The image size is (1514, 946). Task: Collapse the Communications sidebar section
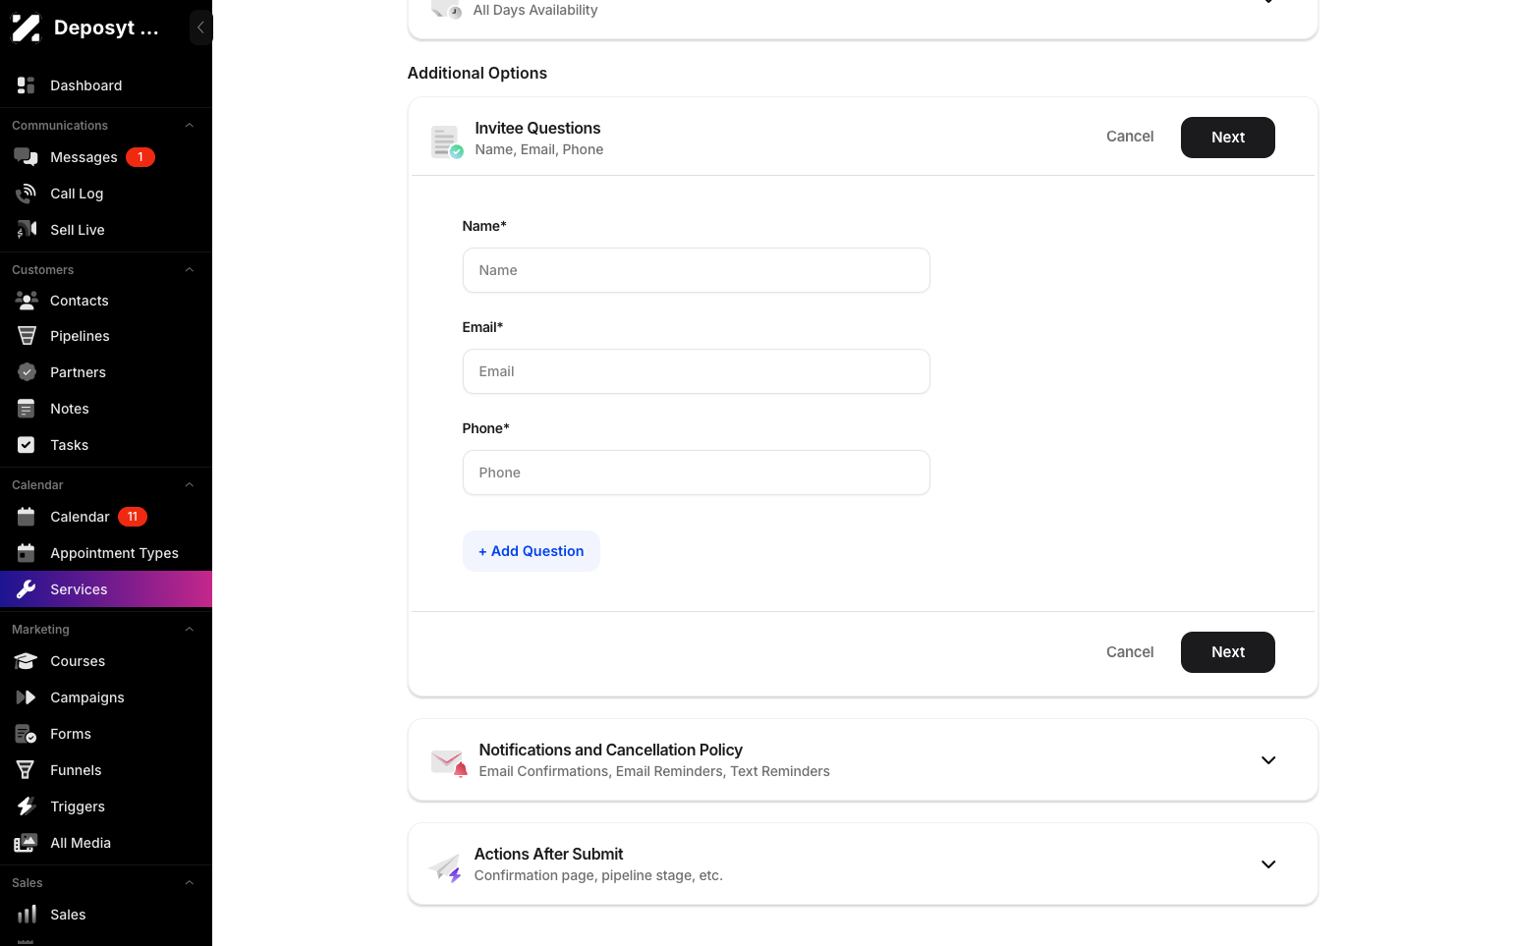(x=190, y=126)
